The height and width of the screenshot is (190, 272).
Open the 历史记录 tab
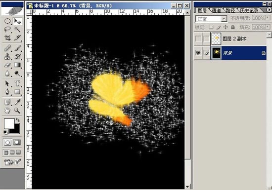coord(249,10)
